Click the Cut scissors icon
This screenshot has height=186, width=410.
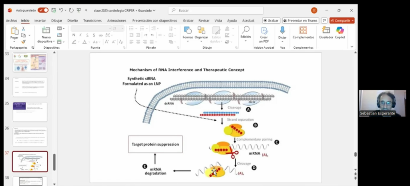point(24,29)
